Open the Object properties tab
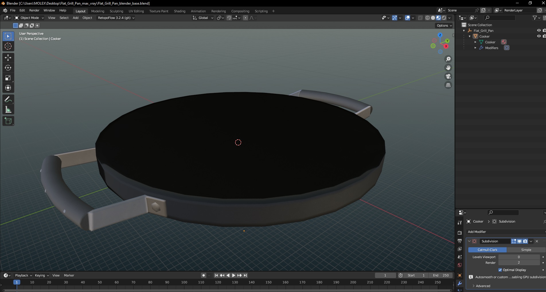 click(460, 275)
